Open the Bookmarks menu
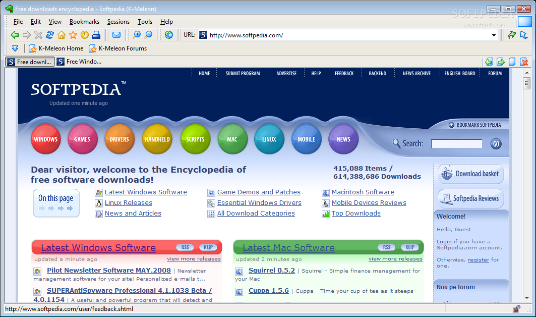 coord(84,22)
